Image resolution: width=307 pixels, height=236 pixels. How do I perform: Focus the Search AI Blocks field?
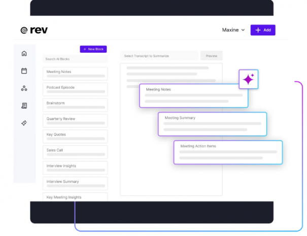[75, 59]
